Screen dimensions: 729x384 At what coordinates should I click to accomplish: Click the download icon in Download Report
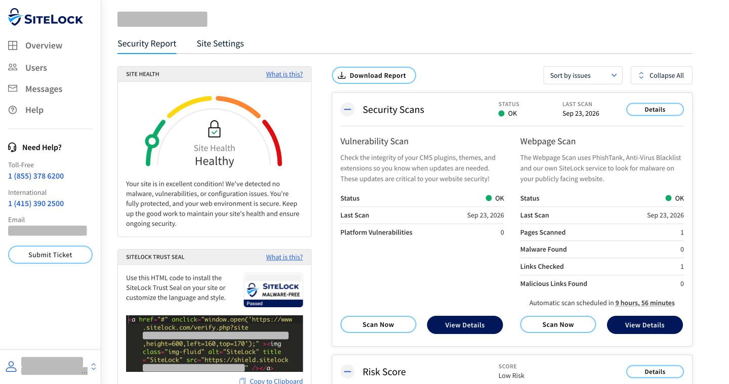[x=342, y=75]
